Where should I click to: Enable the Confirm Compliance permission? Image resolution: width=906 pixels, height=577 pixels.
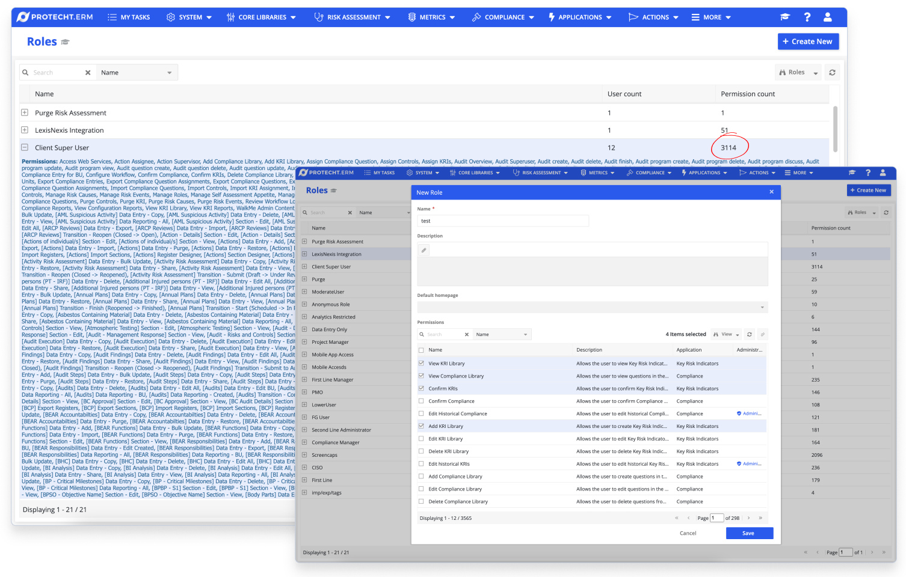pos(420,401)
